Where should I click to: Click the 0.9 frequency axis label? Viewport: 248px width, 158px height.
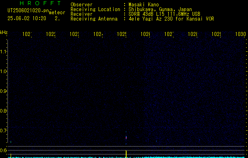coord(4,91)
